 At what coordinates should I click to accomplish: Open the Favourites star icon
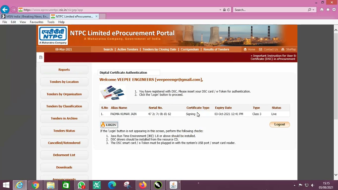coord(328,10)
